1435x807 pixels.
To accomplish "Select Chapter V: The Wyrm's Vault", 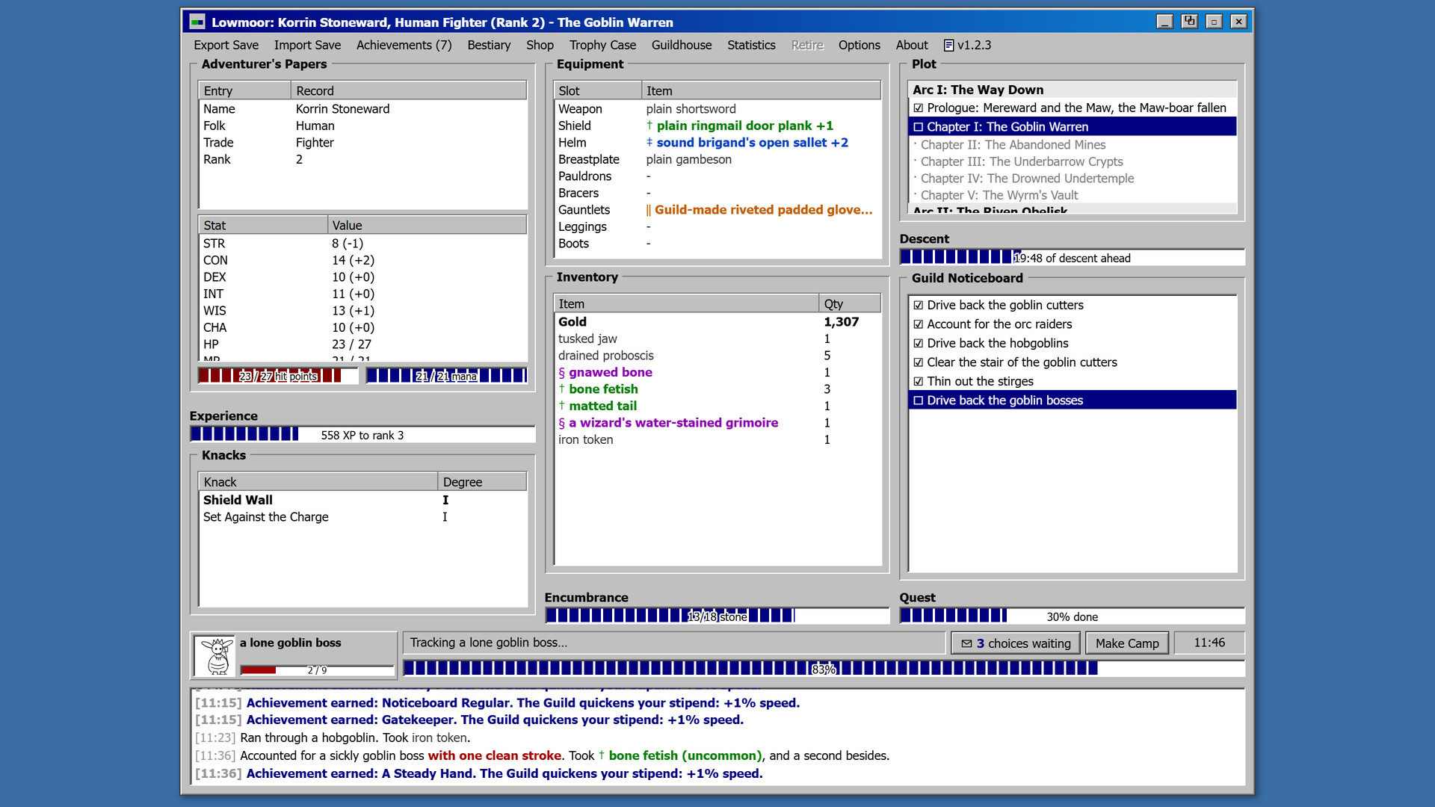I will (x=1072, y=195).
